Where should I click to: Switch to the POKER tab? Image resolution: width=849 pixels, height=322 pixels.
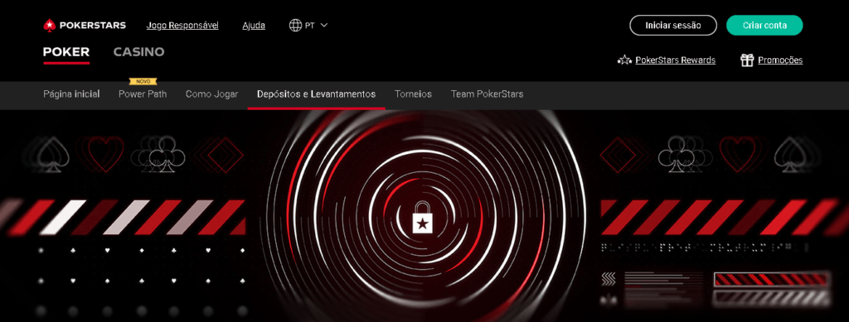click(66, 52)
